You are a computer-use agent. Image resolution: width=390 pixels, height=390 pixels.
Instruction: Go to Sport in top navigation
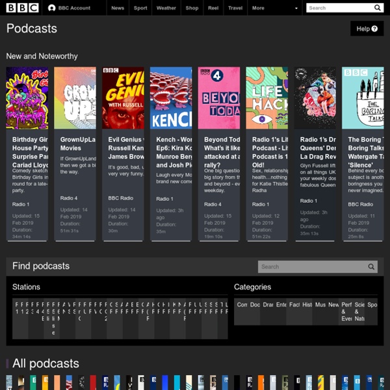click(x=140, y=8)
